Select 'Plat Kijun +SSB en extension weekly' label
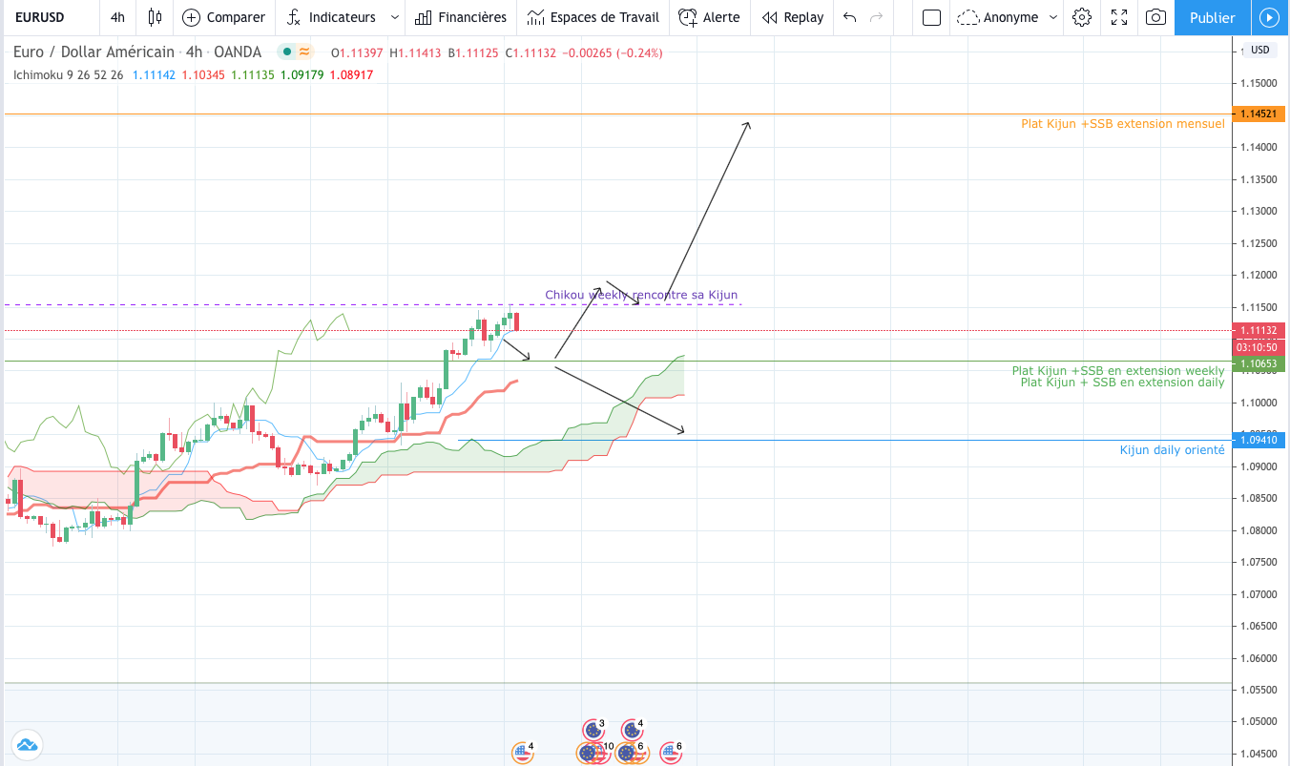 point(1118,371)
